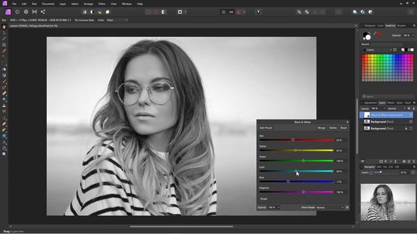Click the lock on the bottom Background layer
417x234 pixels.
coord(406,129)
